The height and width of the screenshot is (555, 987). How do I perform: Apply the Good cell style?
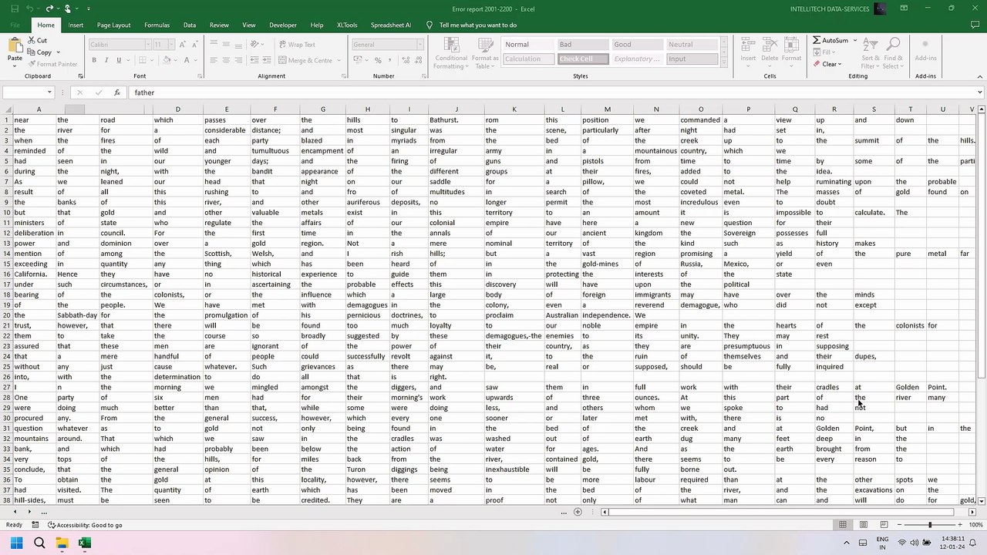click(638, 45)
